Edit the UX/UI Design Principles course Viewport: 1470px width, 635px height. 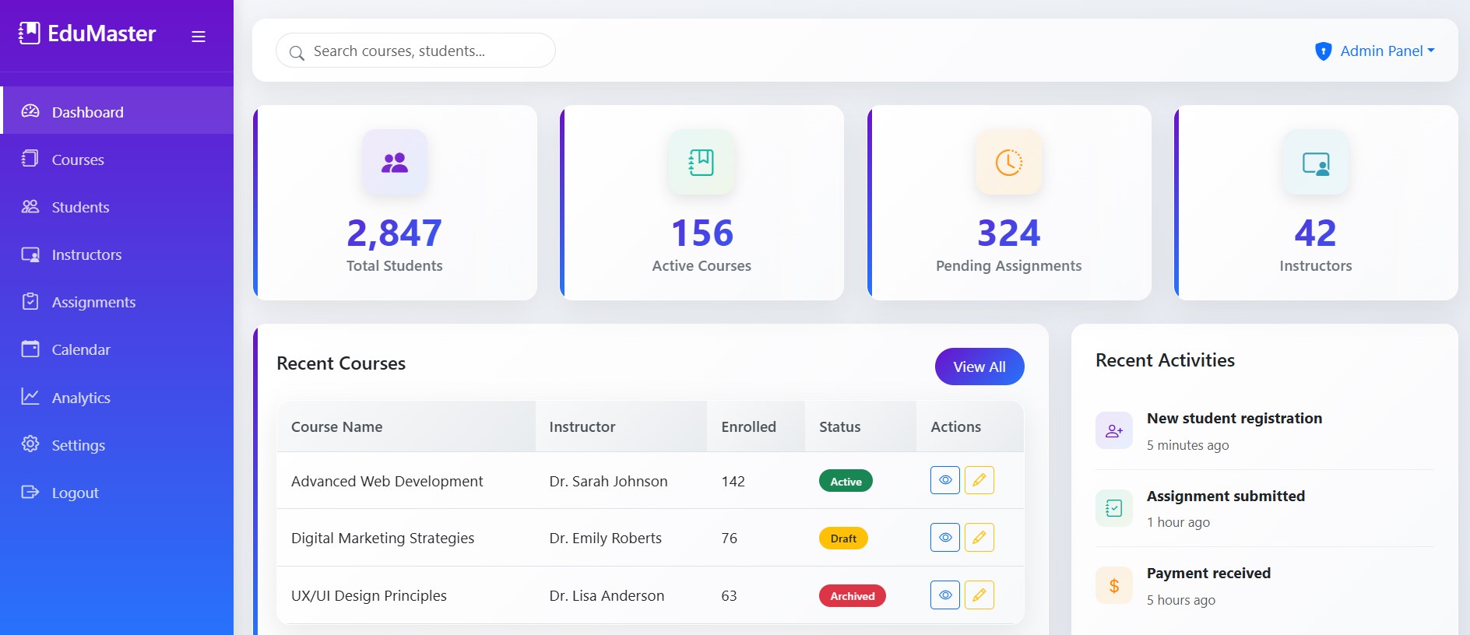point(979,595)
